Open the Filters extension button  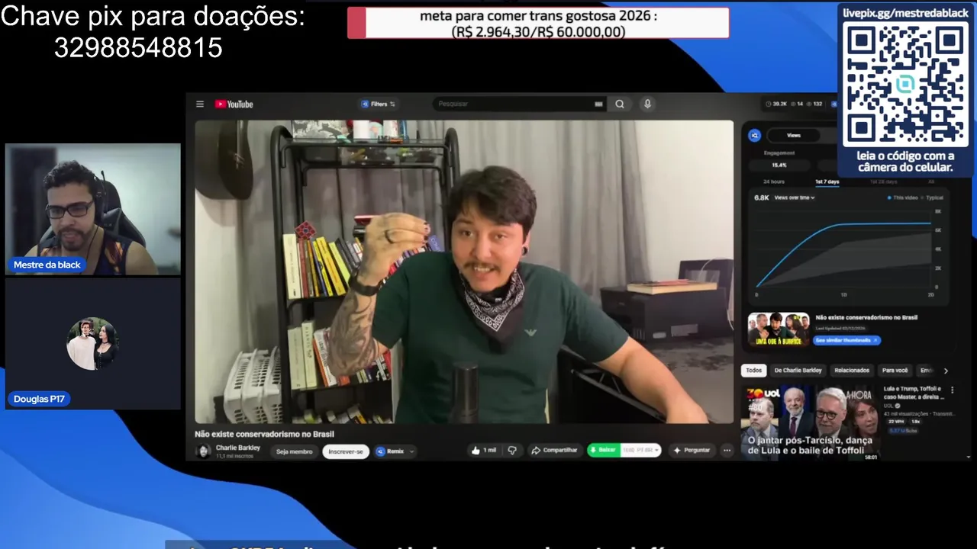point(378,104)
